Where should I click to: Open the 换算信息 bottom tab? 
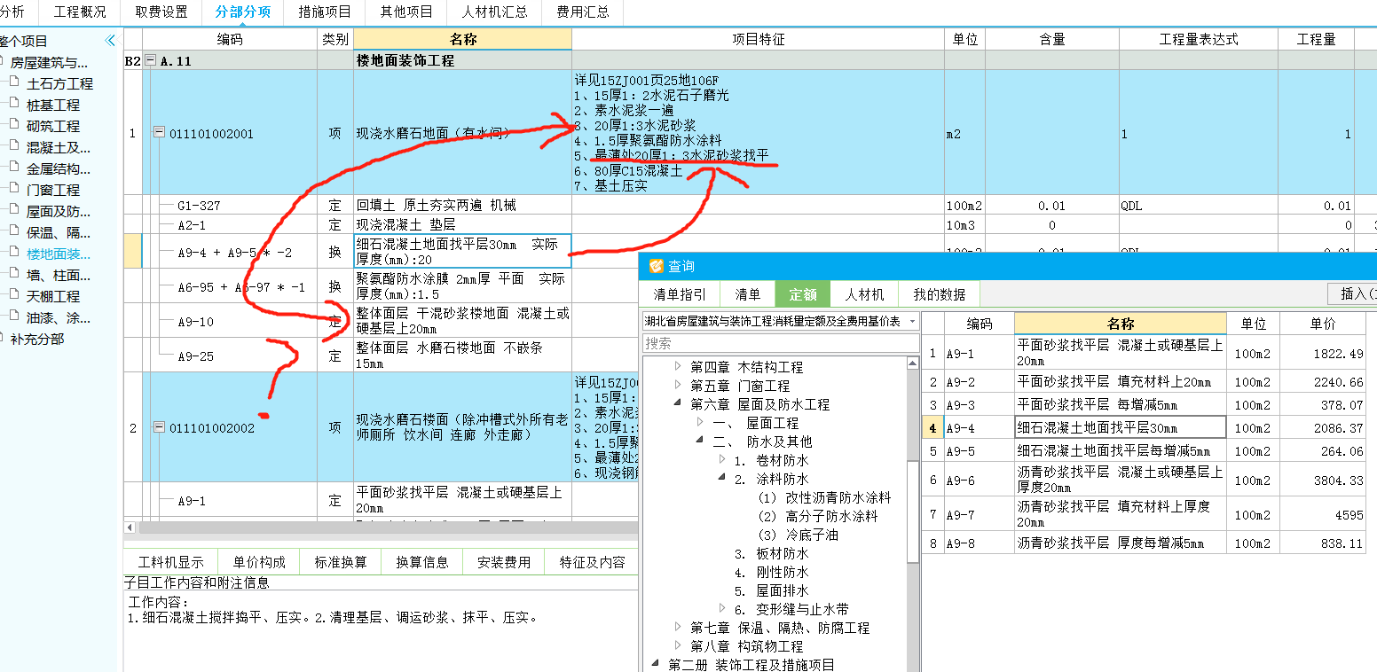pos(422,562)
